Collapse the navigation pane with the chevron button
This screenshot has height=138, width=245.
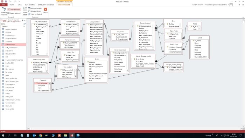tap(25, 20)
